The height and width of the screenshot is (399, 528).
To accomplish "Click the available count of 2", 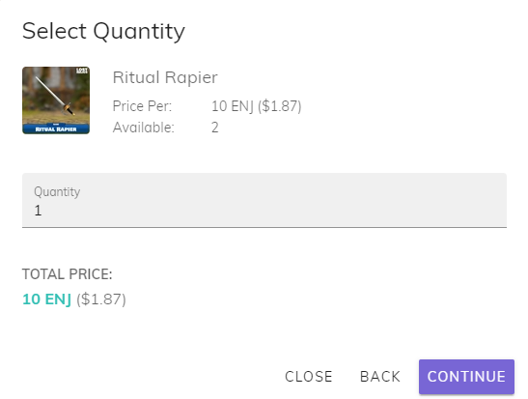I will coord(215,128).
